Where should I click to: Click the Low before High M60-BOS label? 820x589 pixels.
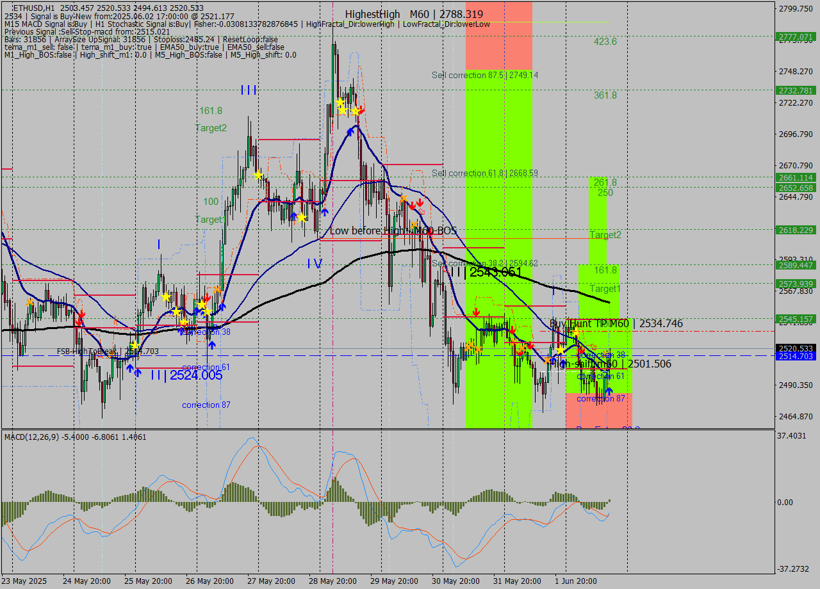click(393, 230)
